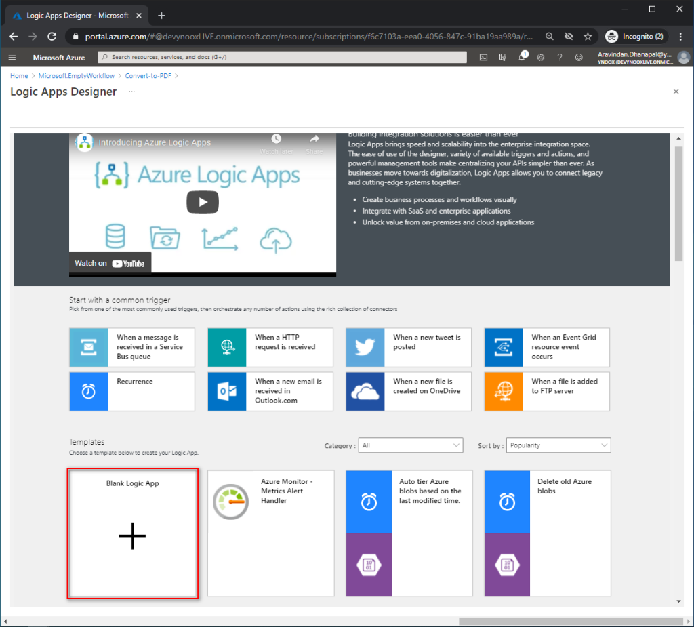Click the notifications bell icon
694x627 pixels.
click(521, 58)
